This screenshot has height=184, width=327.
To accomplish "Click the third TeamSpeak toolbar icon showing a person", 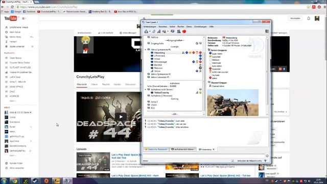I will 159,32.
